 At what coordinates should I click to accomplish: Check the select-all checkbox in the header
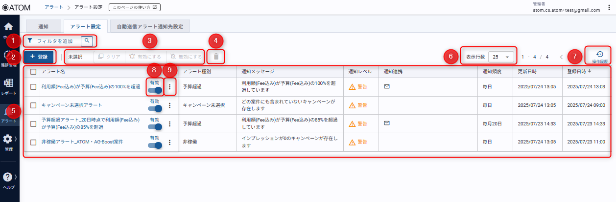point(33,71)
